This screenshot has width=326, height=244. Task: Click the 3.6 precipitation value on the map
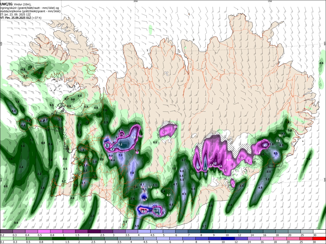pos(242,186)
